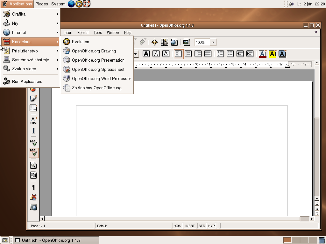Expand the Internet submenu

(30, 32)
